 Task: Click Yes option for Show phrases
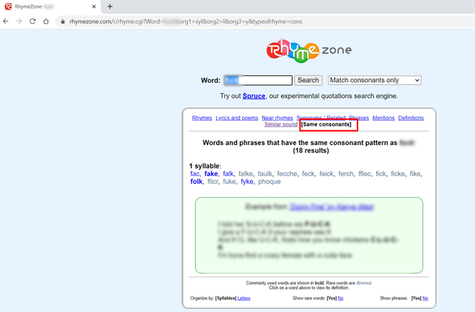(x=417, y=299)
